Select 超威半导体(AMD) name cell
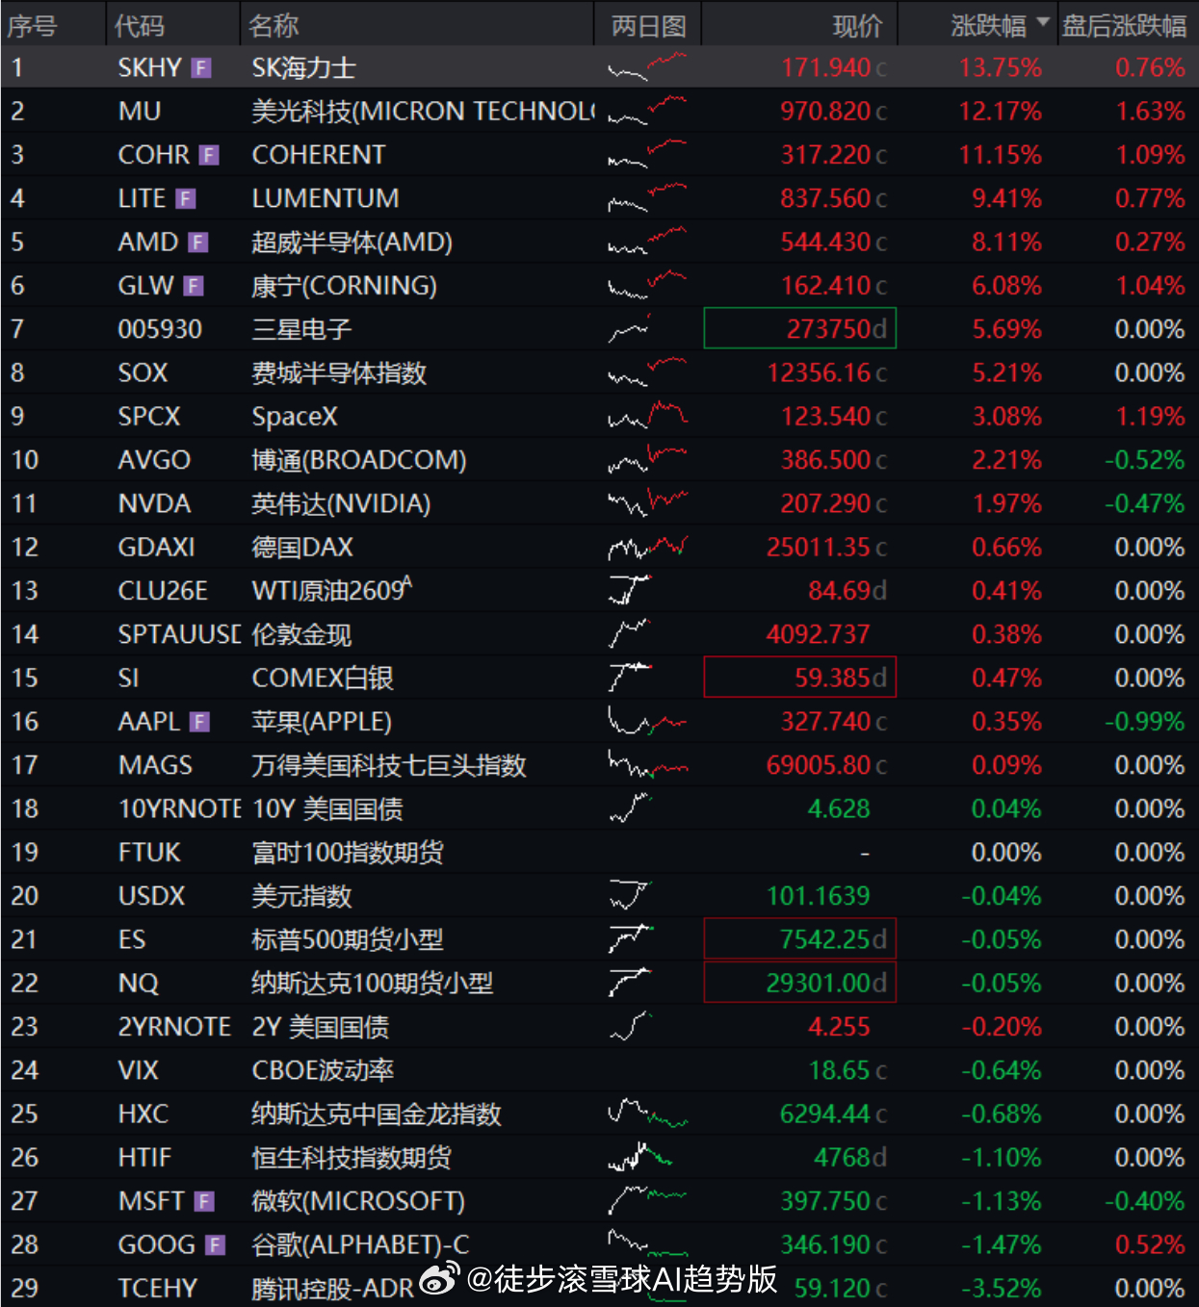The image size is (1199, 1307). [x=352, y=243]
